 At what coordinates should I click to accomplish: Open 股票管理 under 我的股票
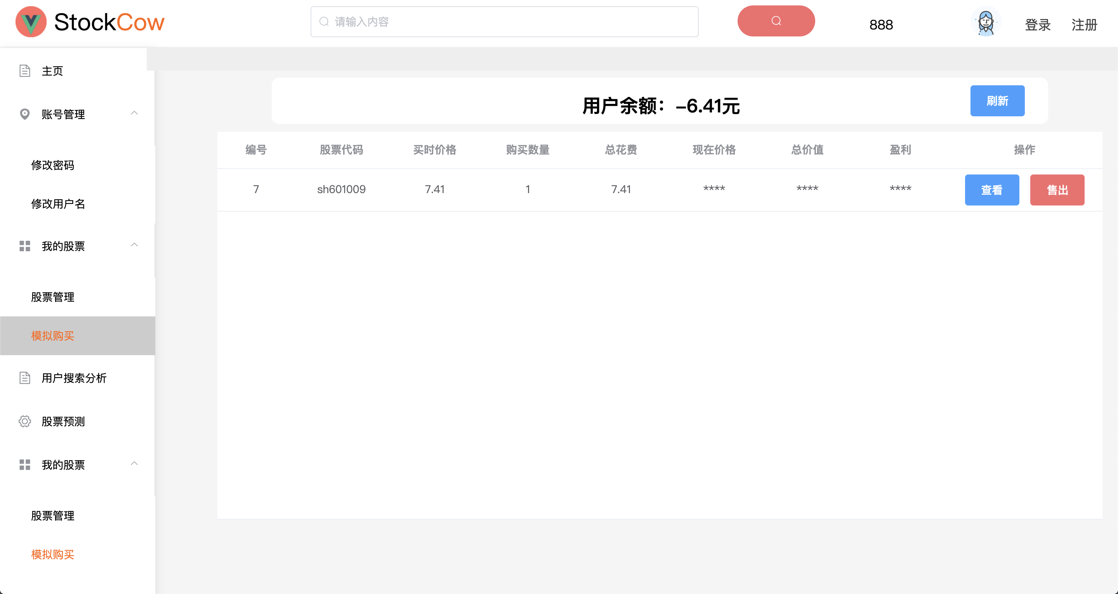(x=52, y=297)
